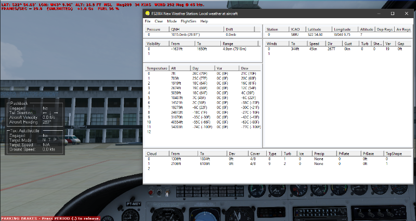Click the Cover column header
This screenshot has height=221, width=416.
257,154
